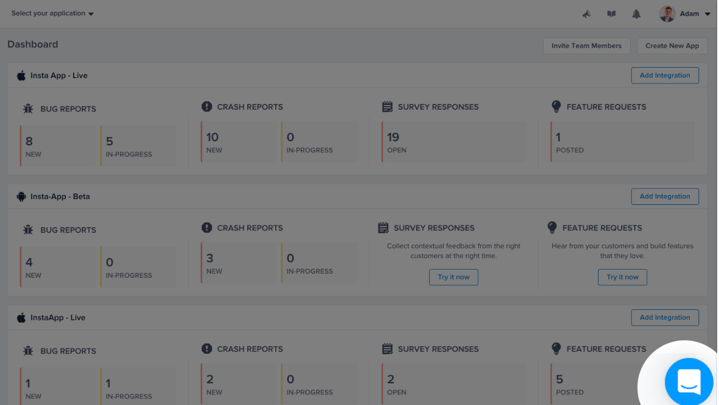
Task: Open the documentation book icon
Action: [611, 14]
